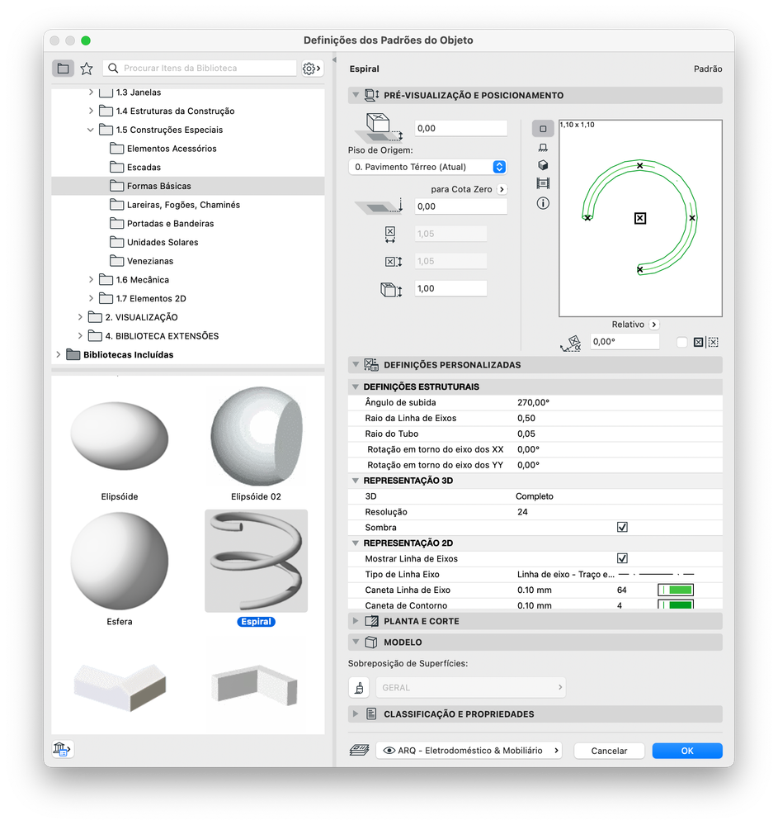Open the library search settings gear

tap(311, 69)
